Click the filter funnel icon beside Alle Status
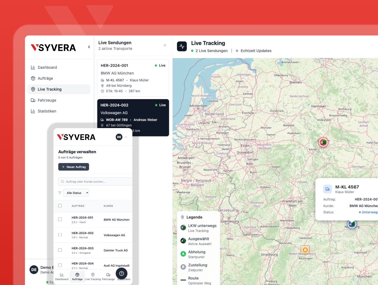This screenshot has width=378, height=285. click(60, 193)
